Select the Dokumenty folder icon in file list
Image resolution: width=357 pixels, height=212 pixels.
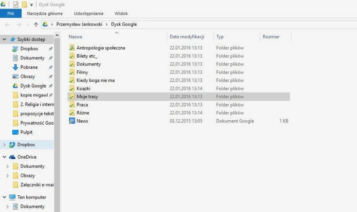(x=72, y=64)
